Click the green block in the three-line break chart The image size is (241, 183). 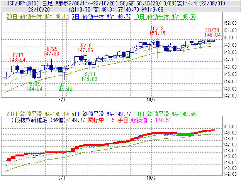pyautogui.click(x=185, y=135)
